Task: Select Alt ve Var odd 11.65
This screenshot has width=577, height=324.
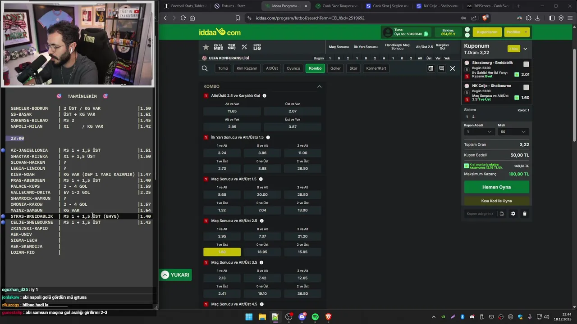Action: point(232,111)
